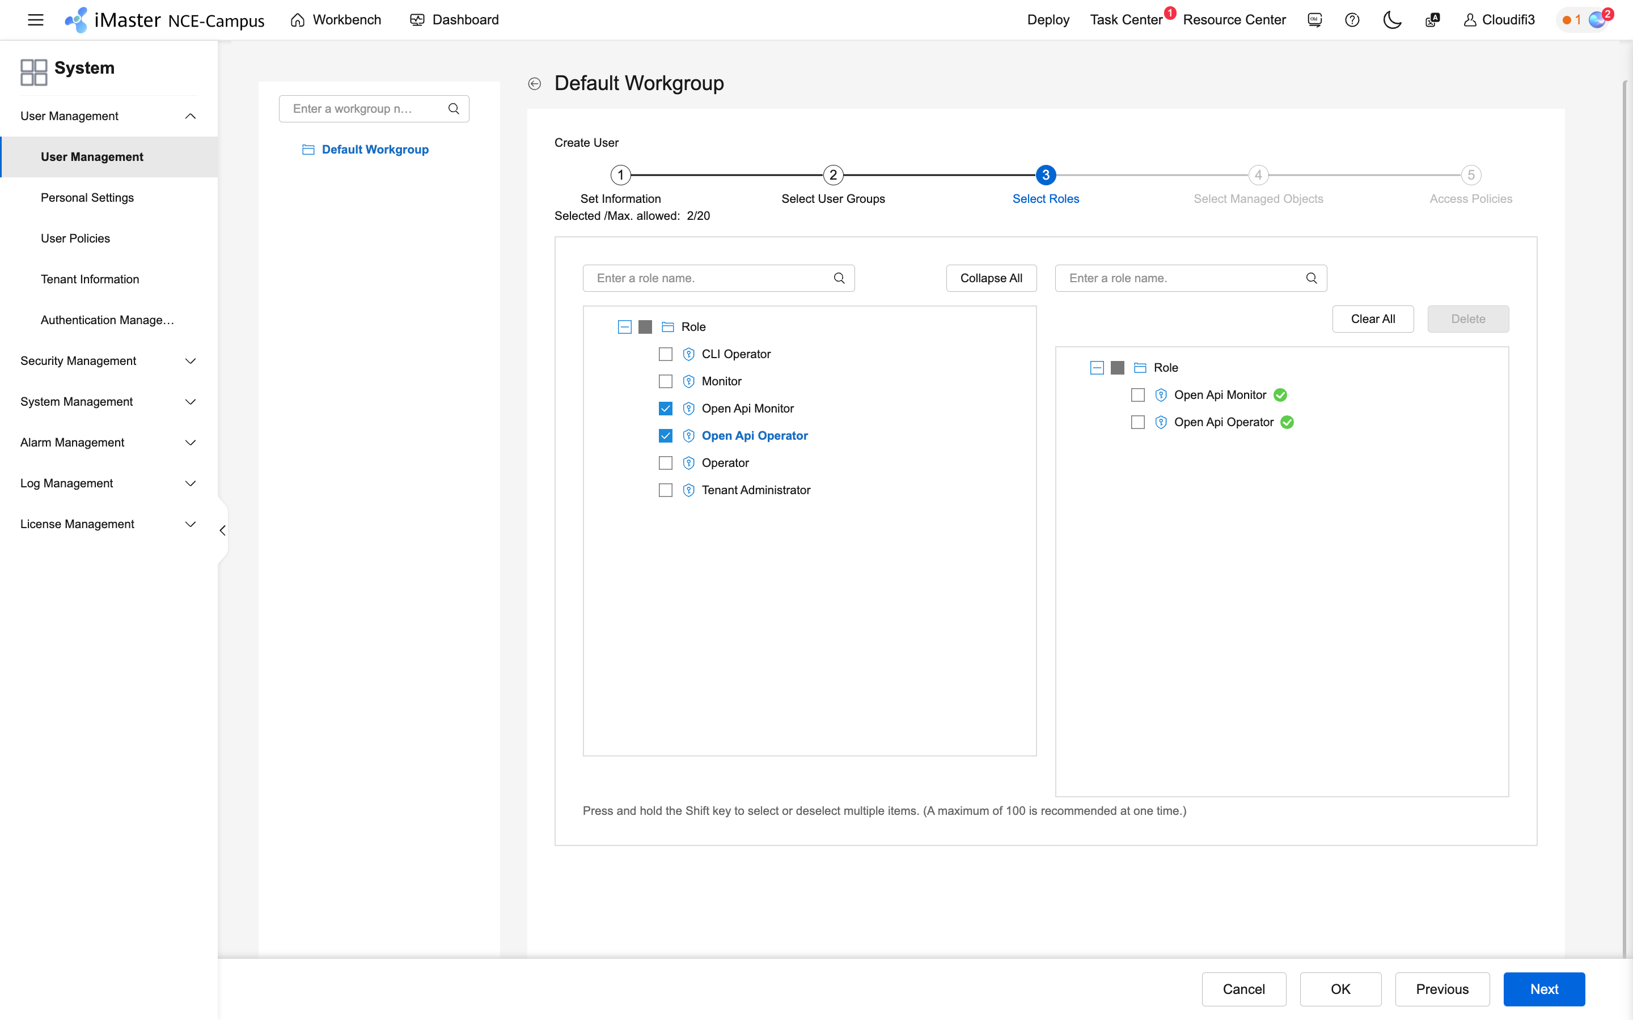The height and width of the screenshot is (1020, 1633).
Task: Uncheck the Open Api Monitor role
Action: pos(666,408)
